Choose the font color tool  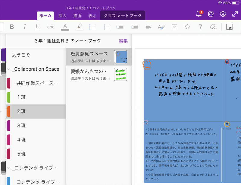point(65,27)
